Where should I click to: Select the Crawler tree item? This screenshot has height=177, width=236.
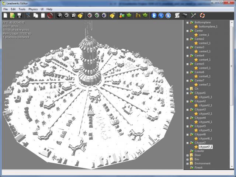pyautogui.click(x=199, y=151)
